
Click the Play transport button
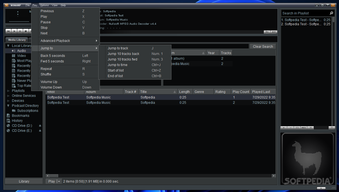14,31
